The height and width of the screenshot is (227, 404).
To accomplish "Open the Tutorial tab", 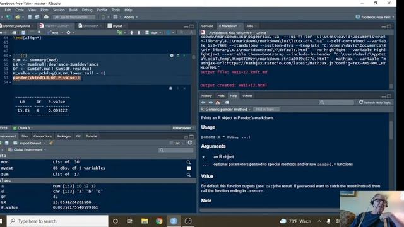I will (x=92, y=136).
